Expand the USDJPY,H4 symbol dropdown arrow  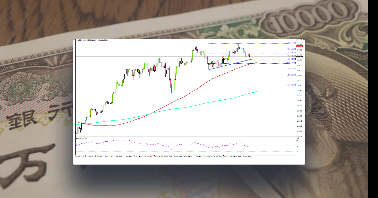point(77,40)
